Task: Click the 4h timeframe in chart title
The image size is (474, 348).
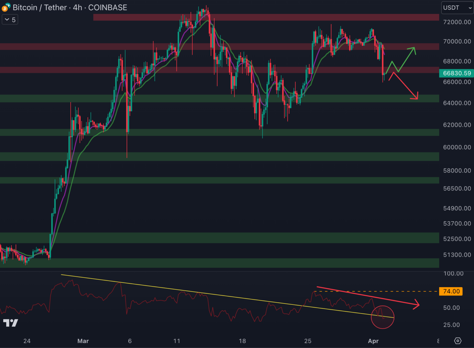Action: tap(77, 7)
